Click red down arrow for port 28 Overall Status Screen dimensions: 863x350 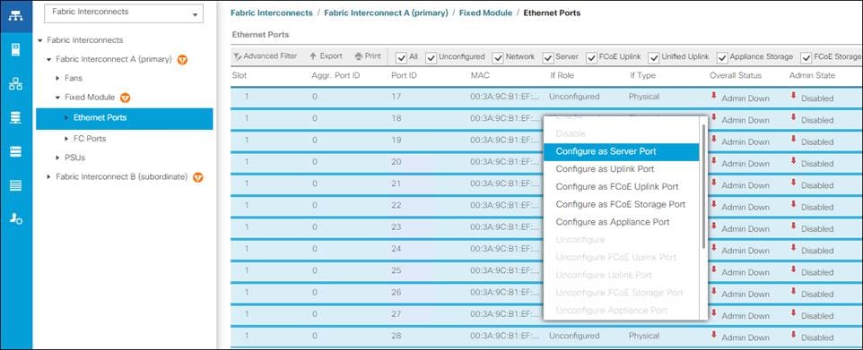pyautogui.click(x=714, y=335)
